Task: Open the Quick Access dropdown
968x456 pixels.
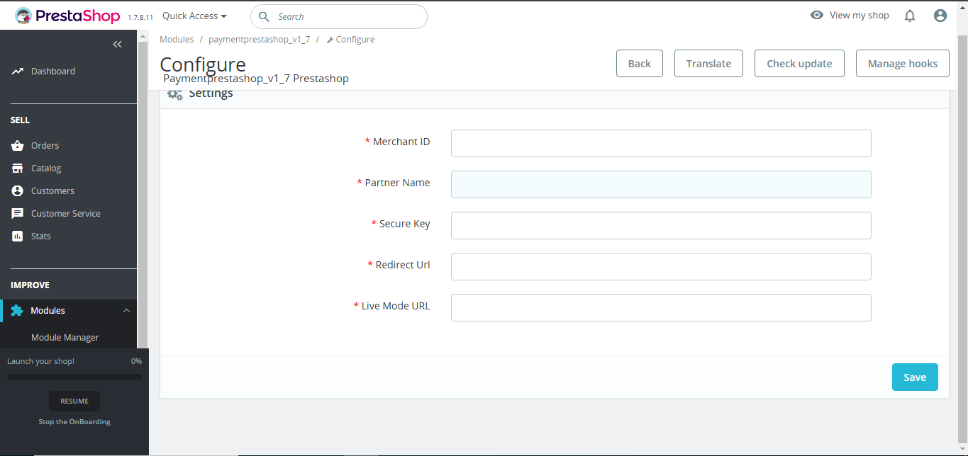Action: tap(194, 16)
